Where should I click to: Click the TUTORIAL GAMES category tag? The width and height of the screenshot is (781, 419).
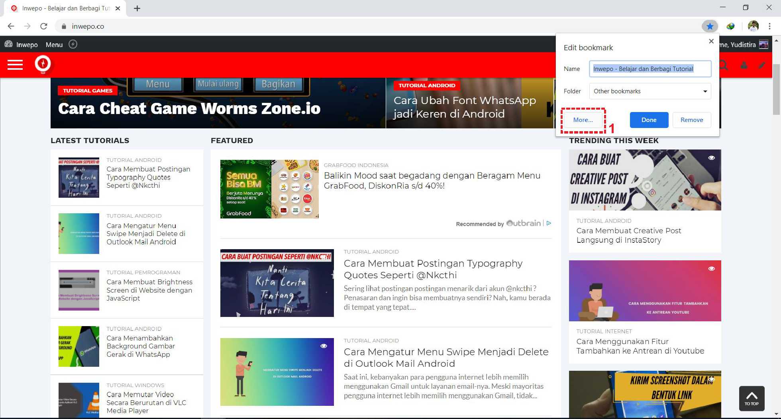88,90
